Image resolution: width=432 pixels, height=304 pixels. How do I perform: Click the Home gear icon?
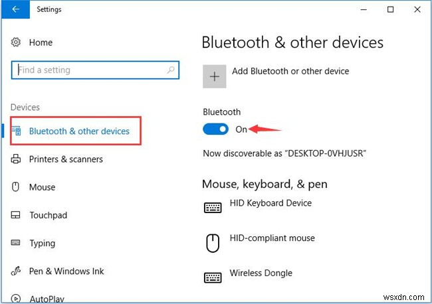click(16, 42)
